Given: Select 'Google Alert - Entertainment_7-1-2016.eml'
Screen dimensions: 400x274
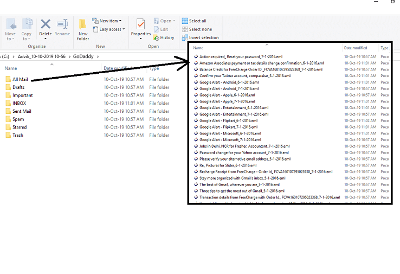Looking at the screenshot, I should [x=234, y=114].
